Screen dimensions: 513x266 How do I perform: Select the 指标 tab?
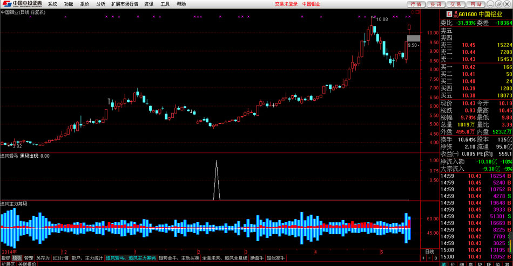pyautogui.click(x=5, y=258)
